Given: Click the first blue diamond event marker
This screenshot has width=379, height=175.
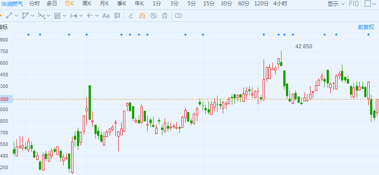Looking at the screenshot, I should 28,35.
